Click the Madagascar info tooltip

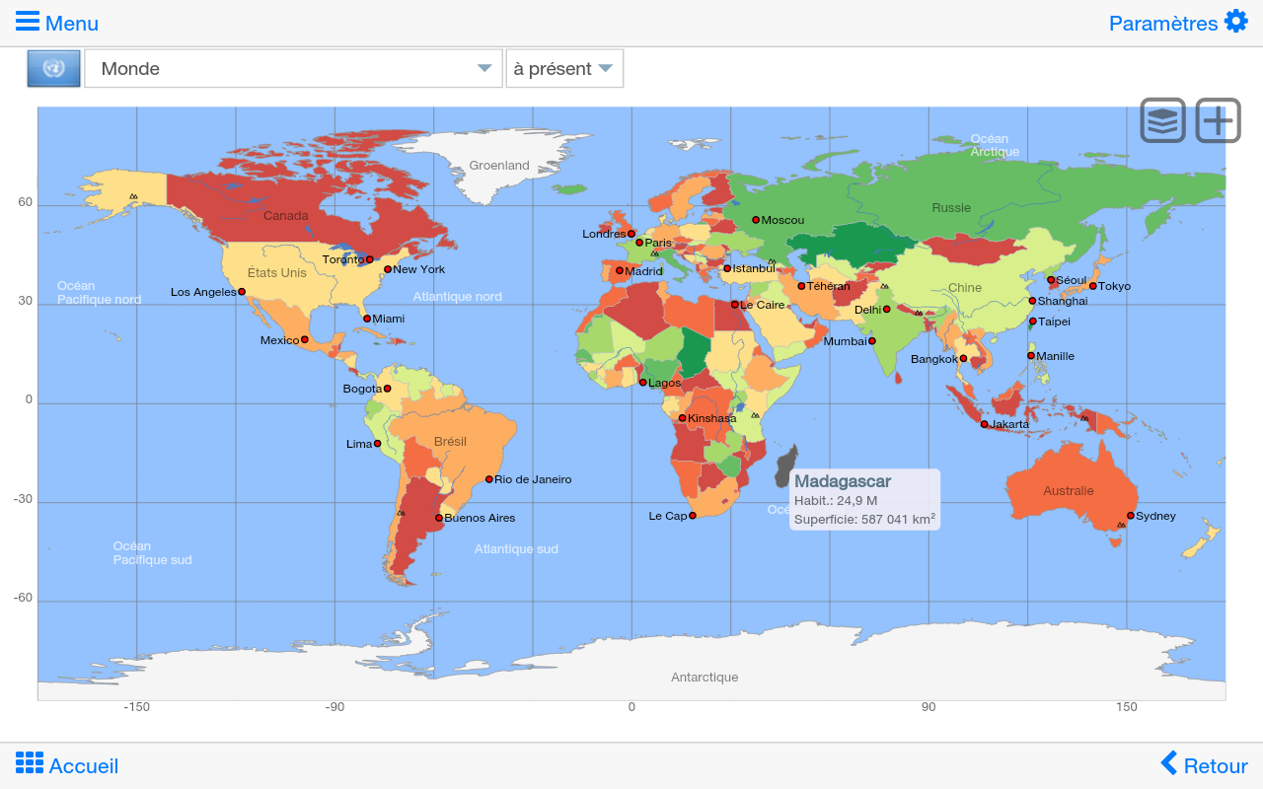point(865,499)
